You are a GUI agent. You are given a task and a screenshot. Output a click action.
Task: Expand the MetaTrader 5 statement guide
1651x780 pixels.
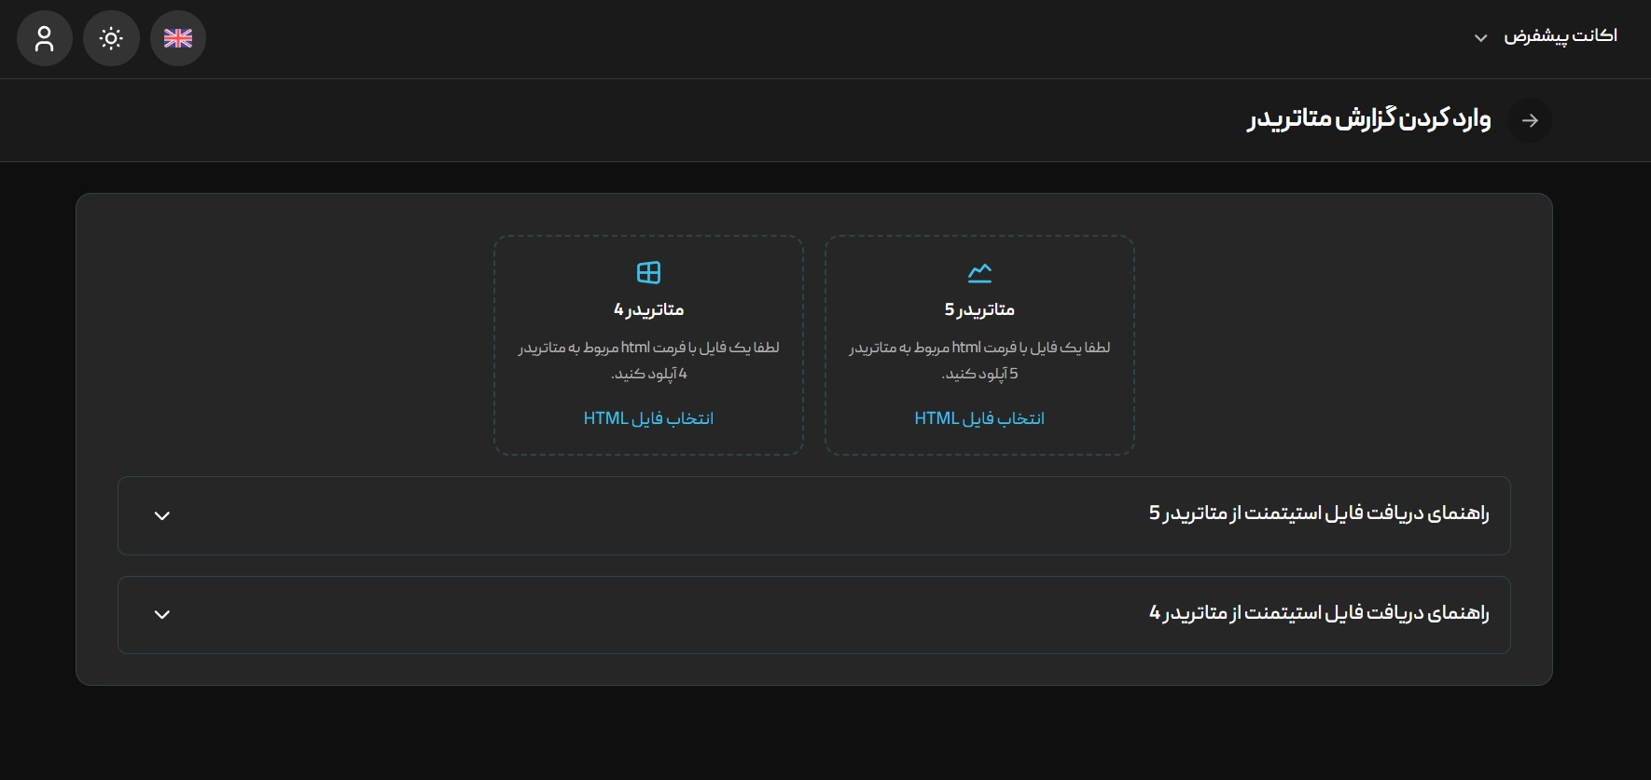pos(814,515)
